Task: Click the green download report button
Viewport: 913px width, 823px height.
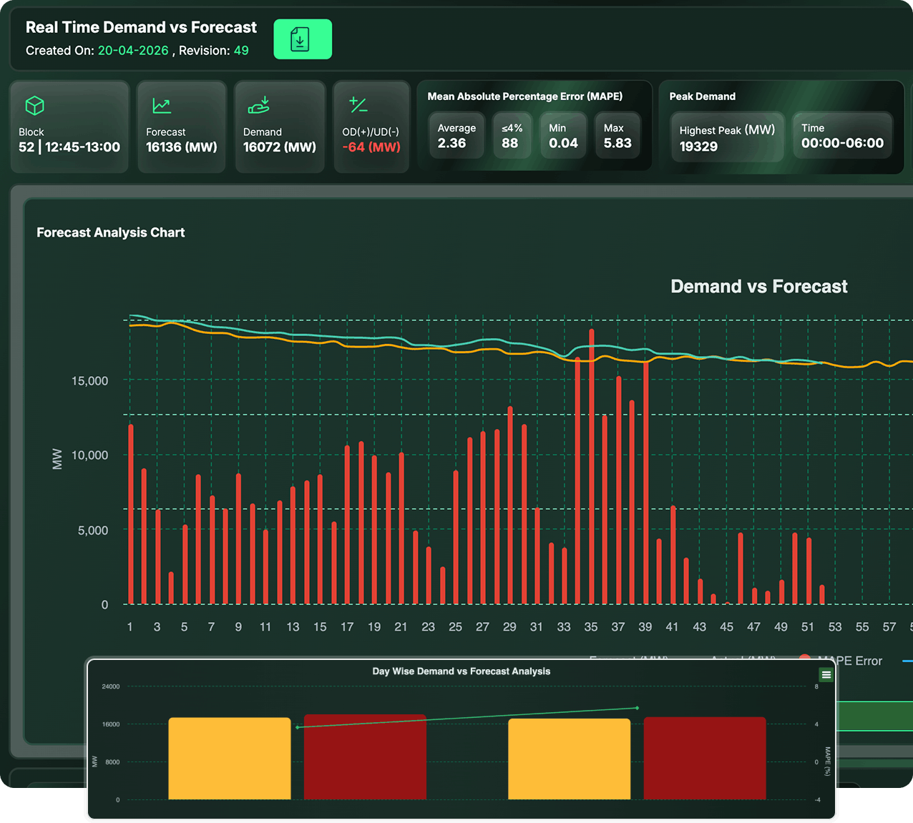Action: [x=303, y=39]
